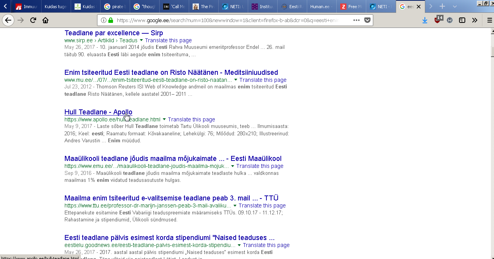Image resolution: width=494 pixels, height=259 pixels.
Task: Expand options arrow for apollo.ee result
Action: (x=164, y=119)
